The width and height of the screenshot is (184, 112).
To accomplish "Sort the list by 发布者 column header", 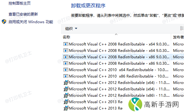I will [178, 37].
